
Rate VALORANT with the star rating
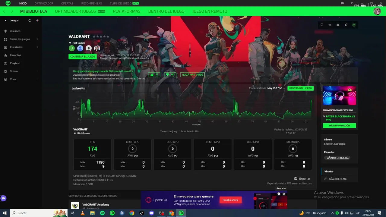click(x=101, y=36)
